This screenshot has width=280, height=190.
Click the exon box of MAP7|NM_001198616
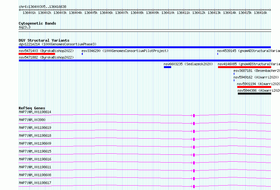[194, 163]
